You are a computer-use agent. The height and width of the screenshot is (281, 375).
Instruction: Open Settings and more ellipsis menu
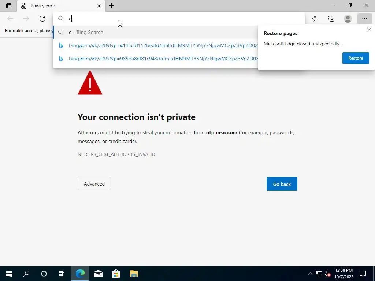coord(364,19)
